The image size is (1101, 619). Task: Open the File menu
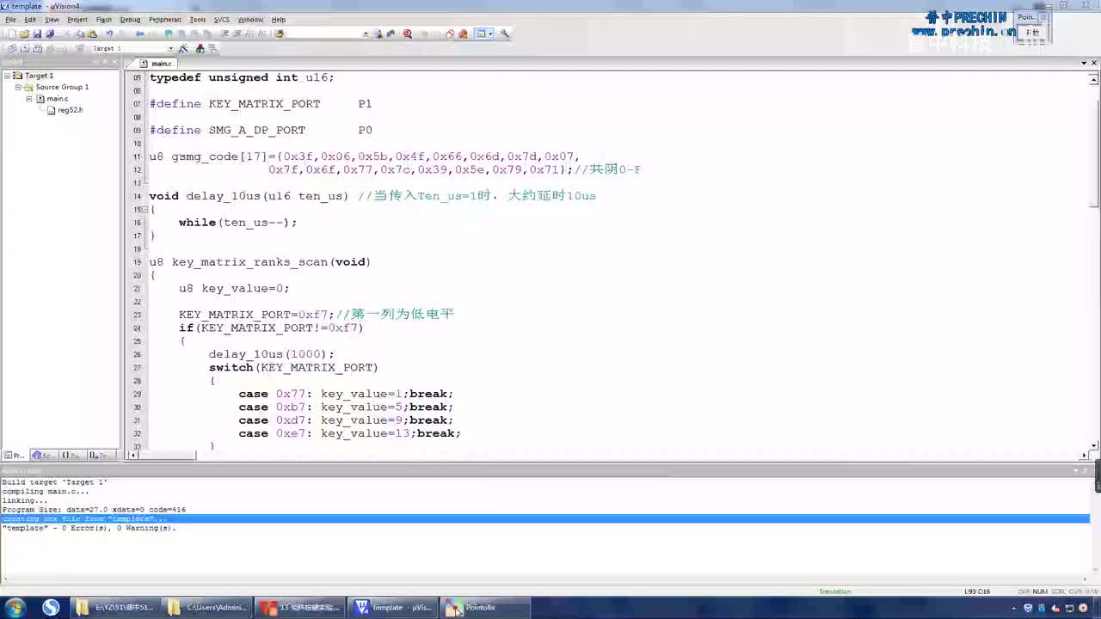(10, 19)
